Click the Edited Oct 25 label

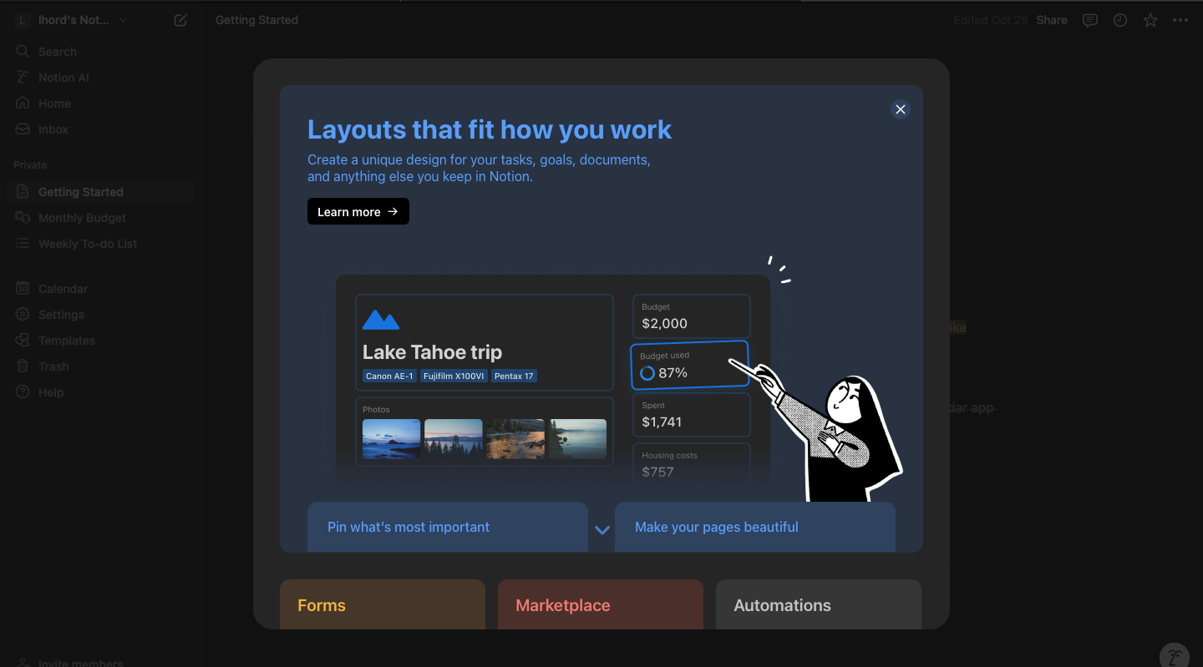[990, 20]
